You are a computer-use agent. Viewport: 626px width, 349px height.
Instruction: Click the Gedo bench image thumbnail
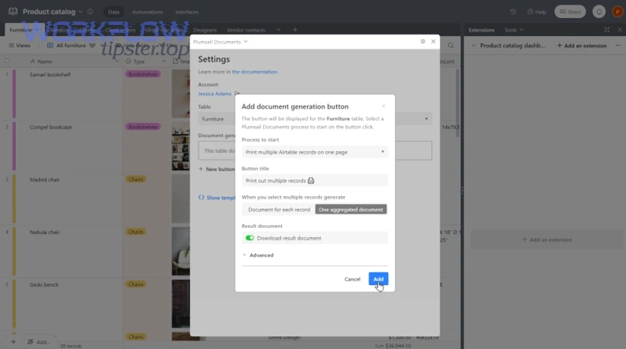tap(180, 304)
